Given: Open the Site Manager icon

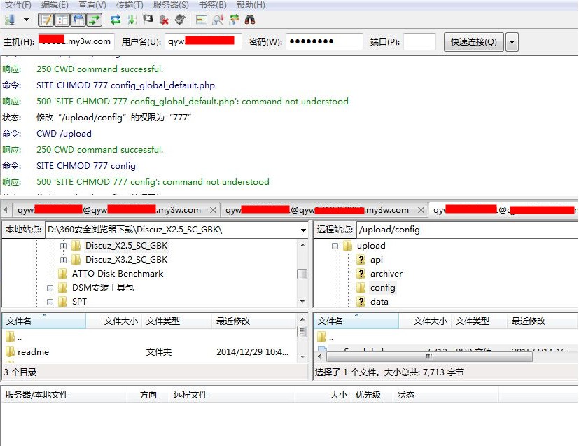Looking at the screenshot, I should point(10,20).
